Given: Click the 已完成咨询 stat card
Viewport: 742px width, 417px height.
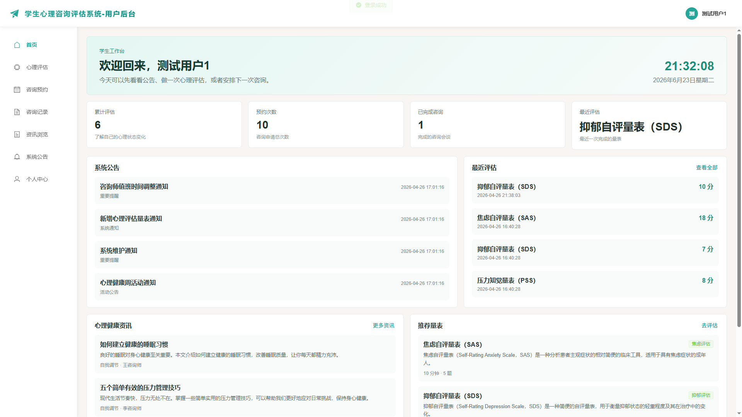Looking at the screenshot, I should click(x=487, y=125).
